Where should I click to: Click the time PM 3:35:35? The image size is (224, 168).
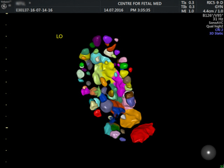[x=140, y=10]
